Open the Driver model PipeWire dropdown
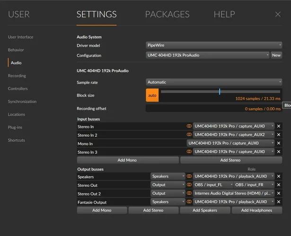This screenshot has width=291, height=236. click(x=214, y=46)
